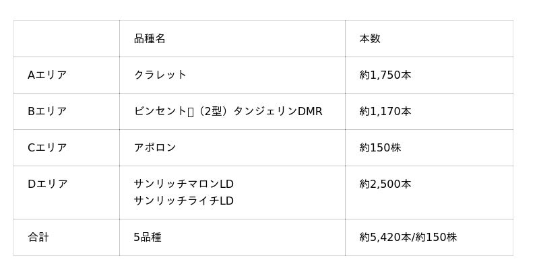Click the 約150株 count cell
The height and width of the screenshot is (276, 539).
click(x=429, y=148)
